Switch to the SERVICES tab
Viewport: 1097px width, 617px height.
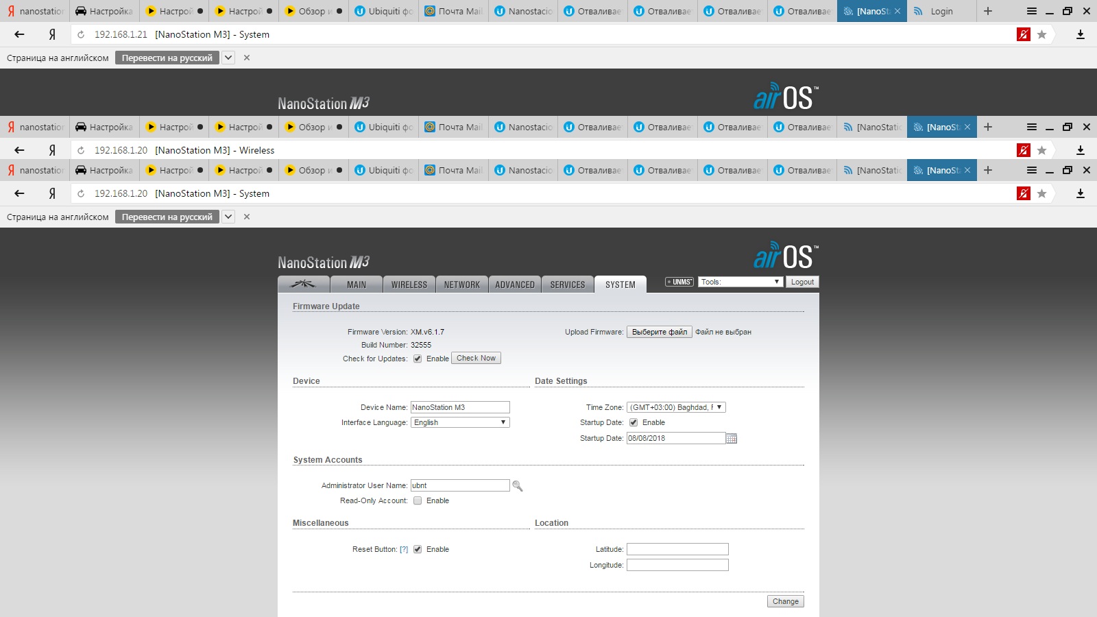click(x=568, y=285)
